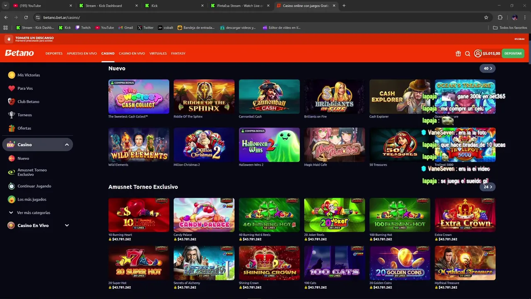Open the DEPORTES menu
This screenshot has width=531, height=299.
pyautogui.click(x=54, y=54)
